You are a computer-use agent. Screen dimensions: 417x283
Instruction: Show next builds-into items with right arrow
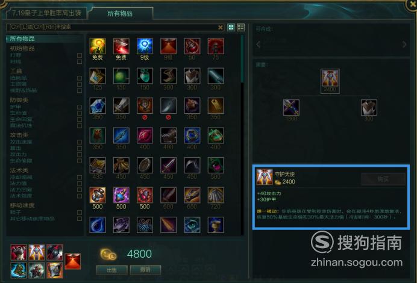point(404,45)
